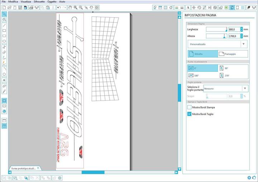Viewport: 258px width, 182px height.
Task: Uncheck the Mostra Bordi Taglio checkbox
Action: (190, 114)
